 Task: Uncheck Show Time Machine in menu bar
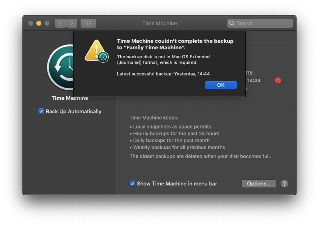pyautogui.click(x=133, y=183)
